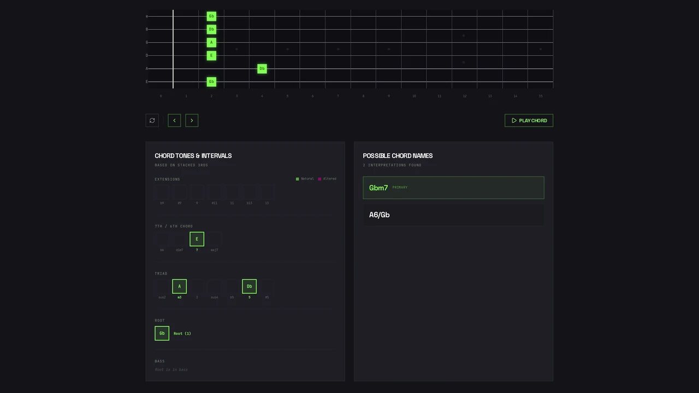699x393 pixels.
Task: Click the empty #9 extension box
Action: pyautogui.click(x=180, y=192)
